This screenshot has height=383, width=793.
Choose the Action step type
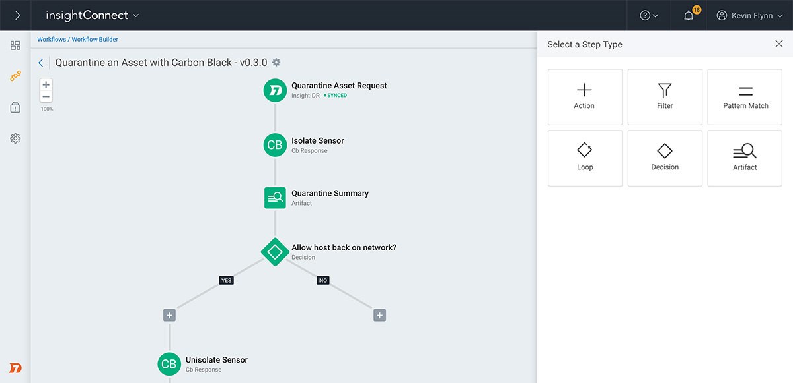585,97
